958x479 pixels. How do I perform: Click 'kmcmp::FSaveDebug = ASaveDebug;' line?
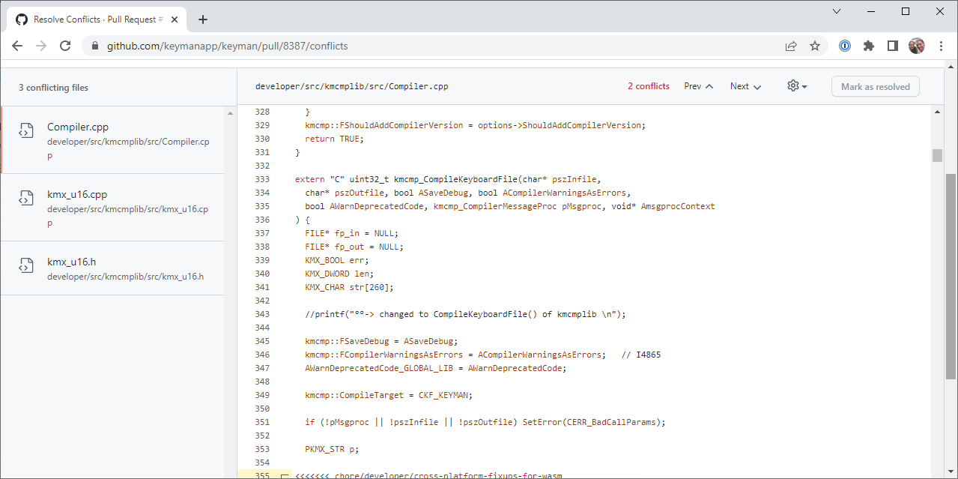click(x=381, y=341)
